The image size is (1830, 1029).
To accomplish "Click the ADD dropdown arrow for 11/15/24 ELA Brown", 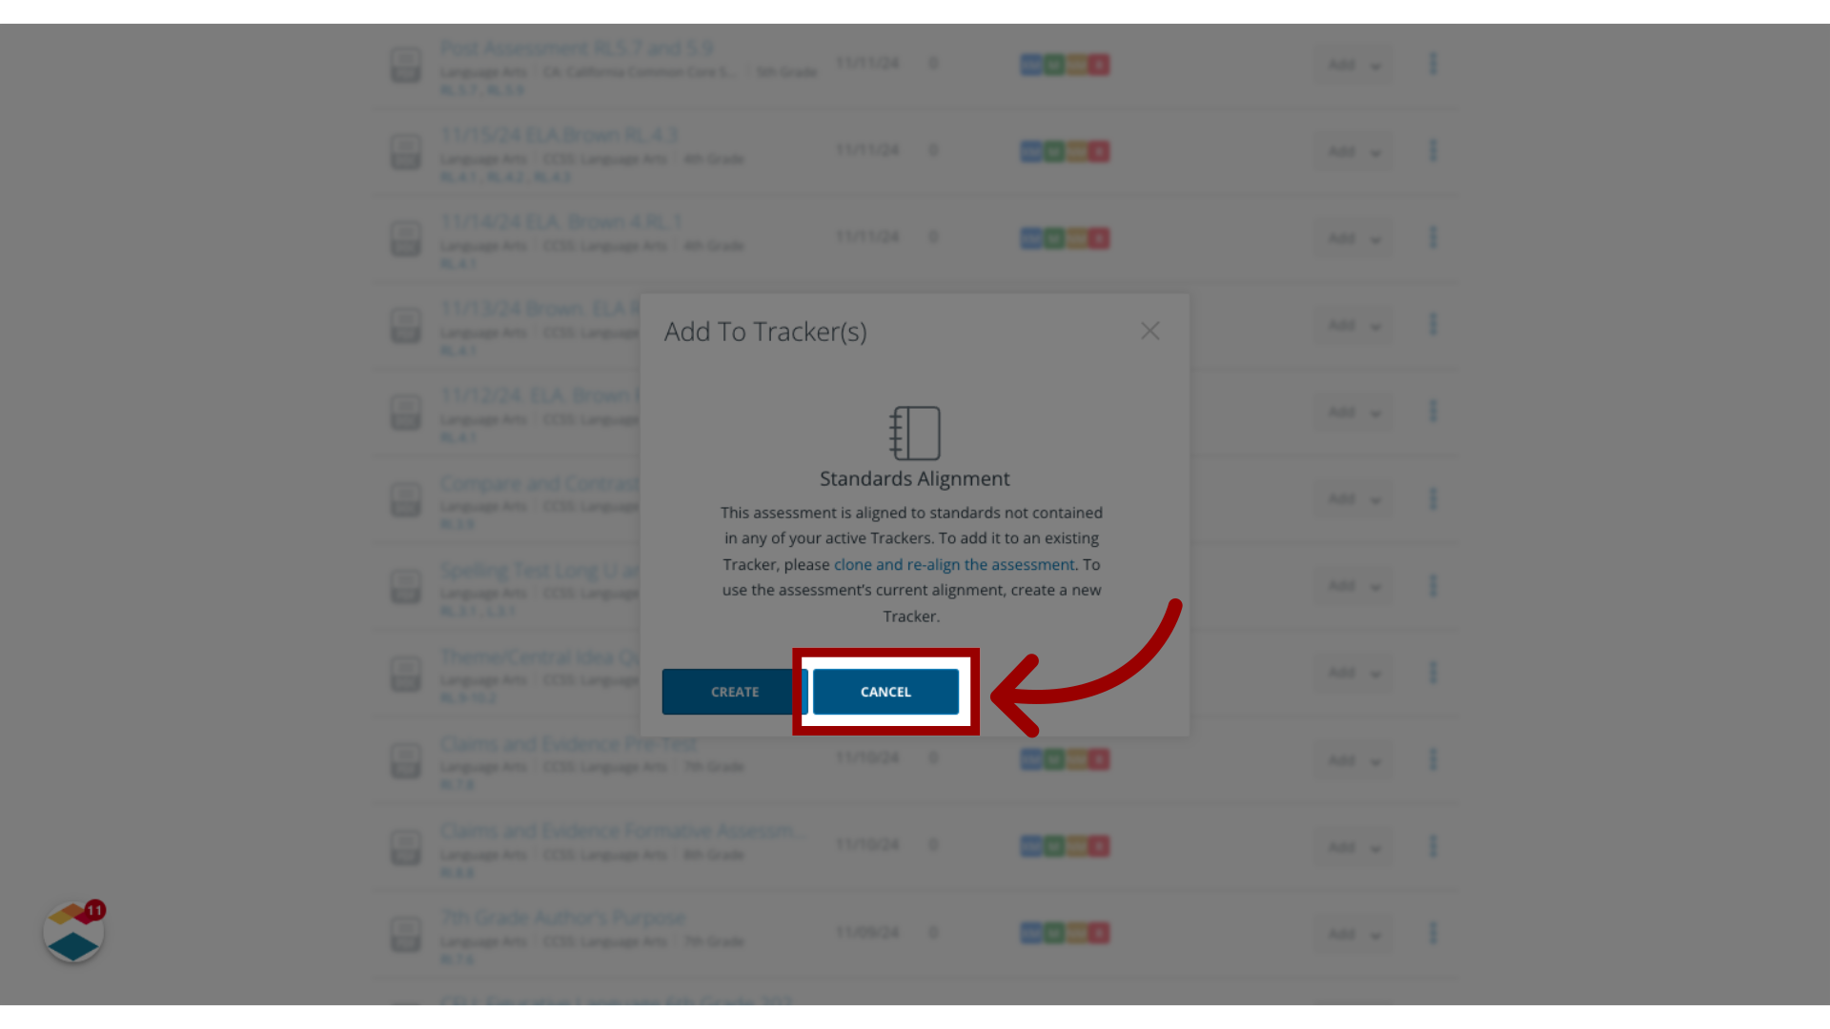I will (x=1373, y=151).
